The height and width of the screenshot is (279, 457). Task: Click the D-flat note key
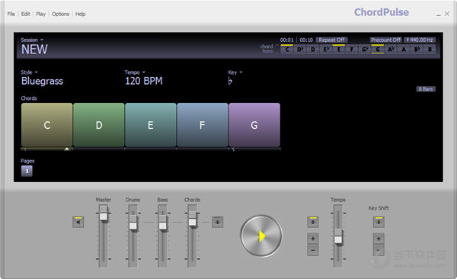(300, 50)
